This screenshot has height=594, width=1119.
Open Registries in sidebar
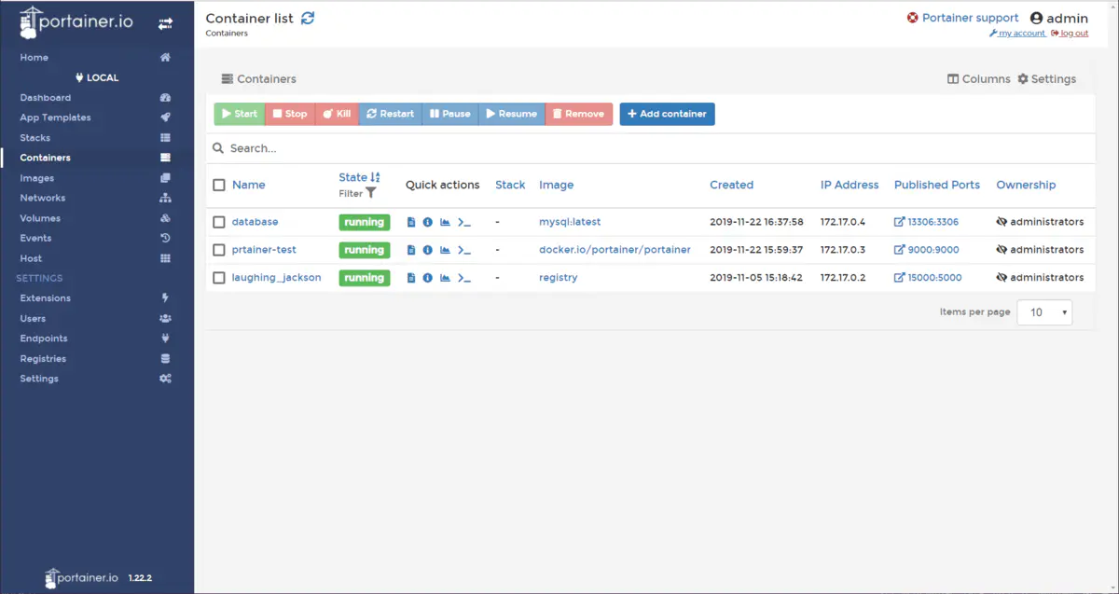pyautogui.click(x=97, y=358)
